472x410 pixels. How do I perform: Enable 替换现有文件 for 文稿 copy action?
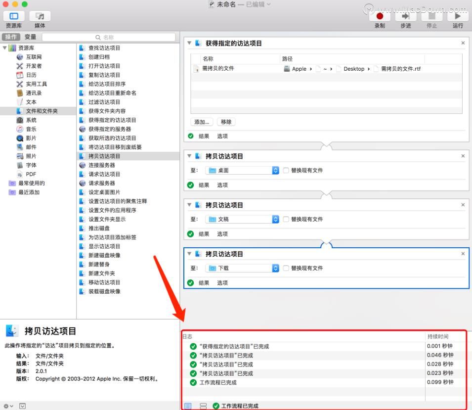pyautogui.click(x=286, y=219)
